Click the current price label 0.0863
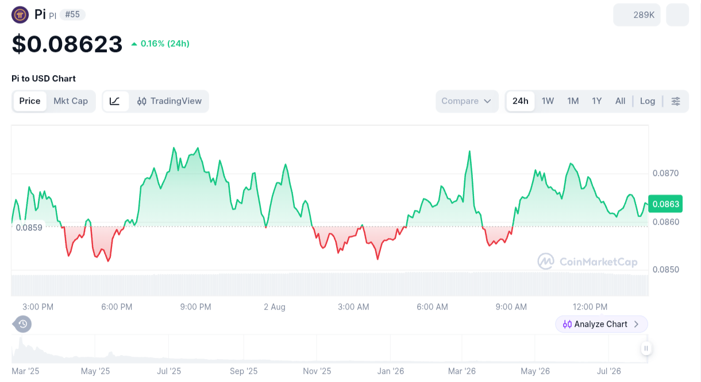The height and width of the screenshot is (382, 701). 665,204
